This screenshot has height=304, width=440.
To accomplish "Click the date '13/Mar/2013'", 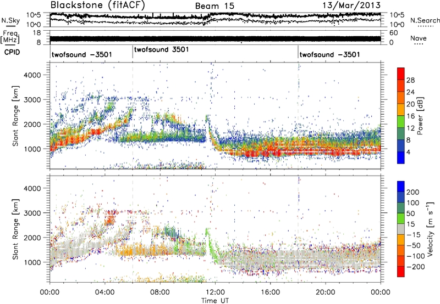I will tap(351, 5).
